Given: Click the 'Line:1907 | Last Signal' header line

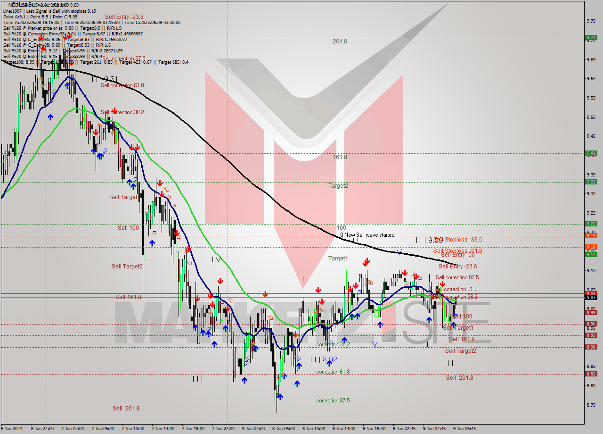Looking at the screenshot, I should (x=49, y=11).
